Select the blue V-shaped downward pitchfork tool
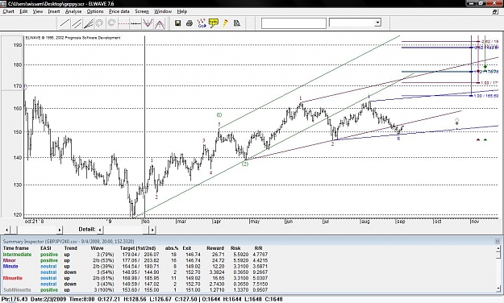The image size is (504, 303). tap(148, 23)
